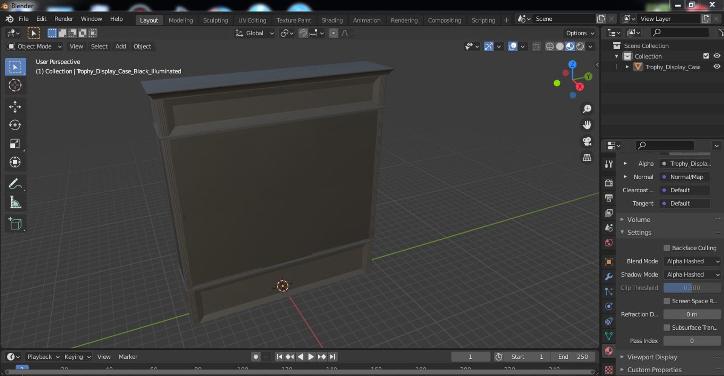Enable Screen Space Refraction checkbox
The width and height of the screenshot is (724, 376).
(667, 301)
